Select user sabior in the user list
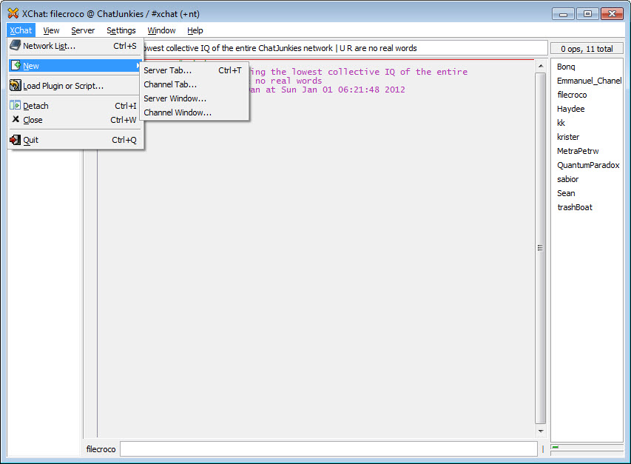Image resolution: width=631 pixels, height=464 pixels. tap(568, 180)
